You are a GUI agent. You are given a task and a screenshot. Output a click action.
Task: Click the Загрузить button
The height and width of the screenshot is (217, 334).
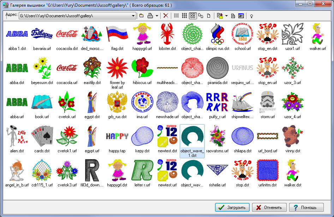pos(232,207)
